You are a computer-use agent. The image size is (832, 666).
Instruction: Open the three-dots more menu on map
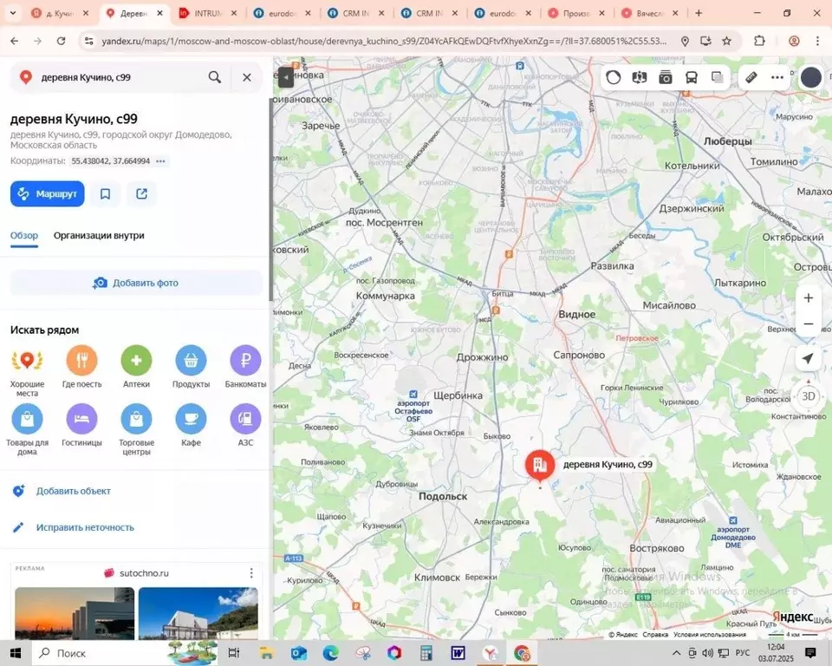(777, 77)
